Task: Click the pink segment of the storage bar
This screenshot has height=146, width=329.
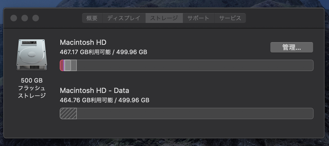Action: (62, 66)
